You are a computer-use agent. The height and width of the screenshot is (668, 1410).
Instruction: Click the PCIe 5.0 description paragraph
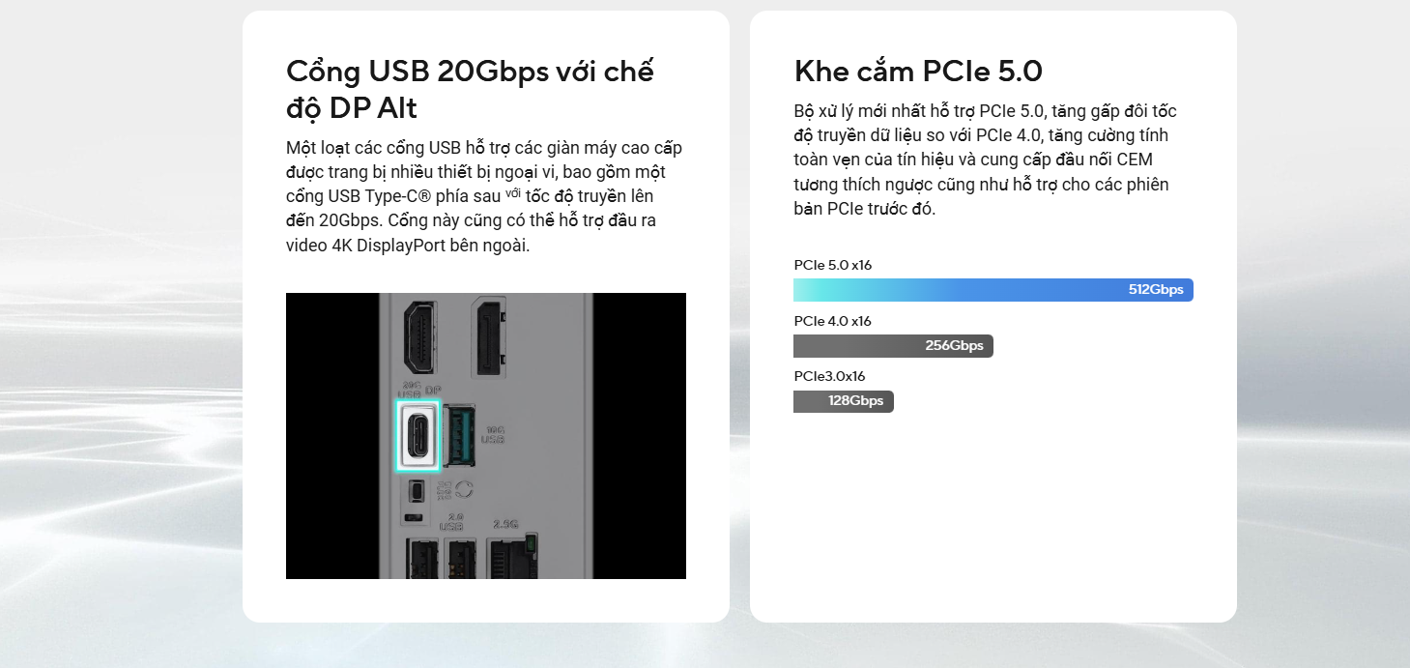tap(986, 160)
